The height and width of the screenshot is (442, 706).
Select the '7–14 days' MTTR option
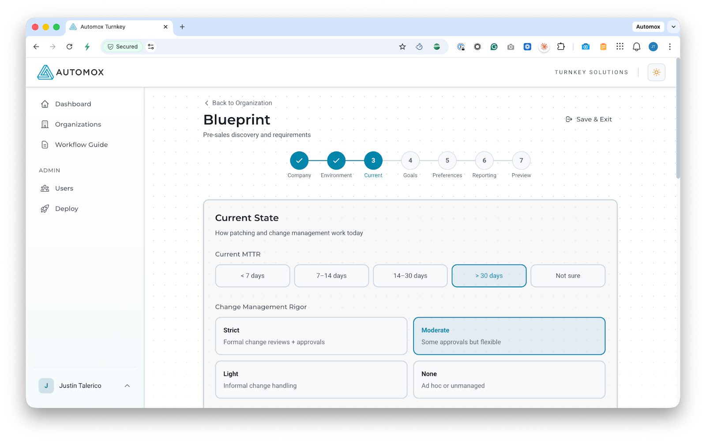tap(331, 276)
